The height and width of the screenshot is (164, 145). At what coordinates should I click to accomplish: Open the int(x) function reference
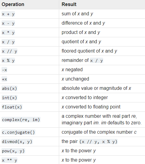[9, 98]
